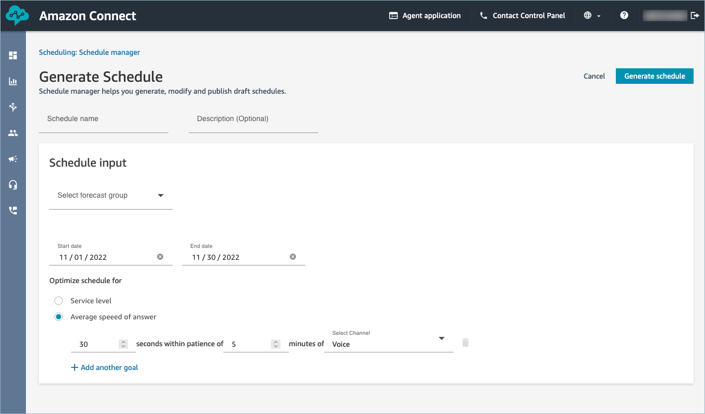Choose Average speed of answer option

pyautogui.click(x=59, y=316)
